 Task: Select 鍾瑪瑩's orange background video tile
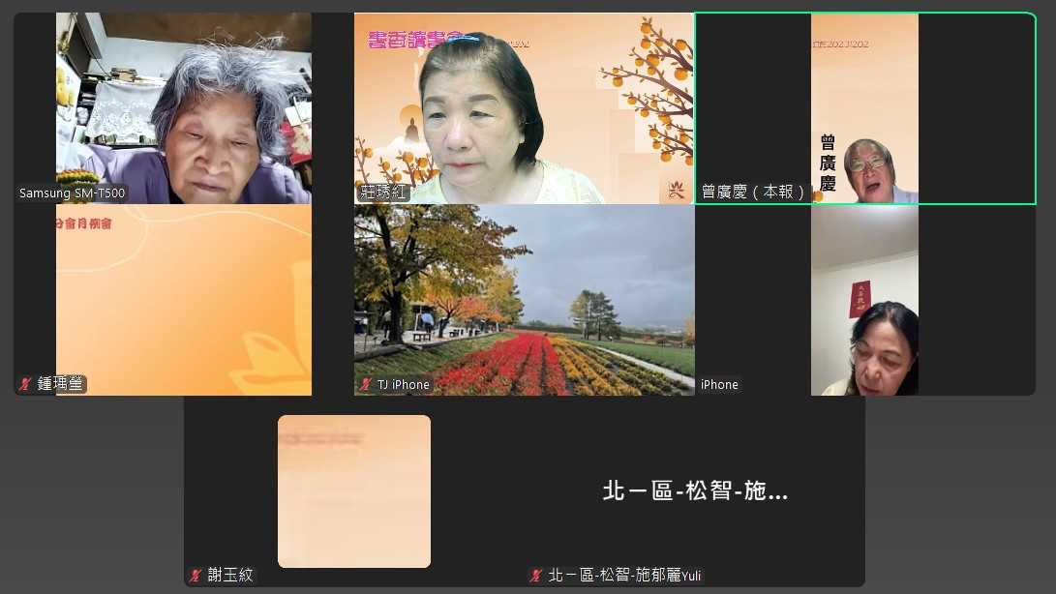(x=184, y=290)
